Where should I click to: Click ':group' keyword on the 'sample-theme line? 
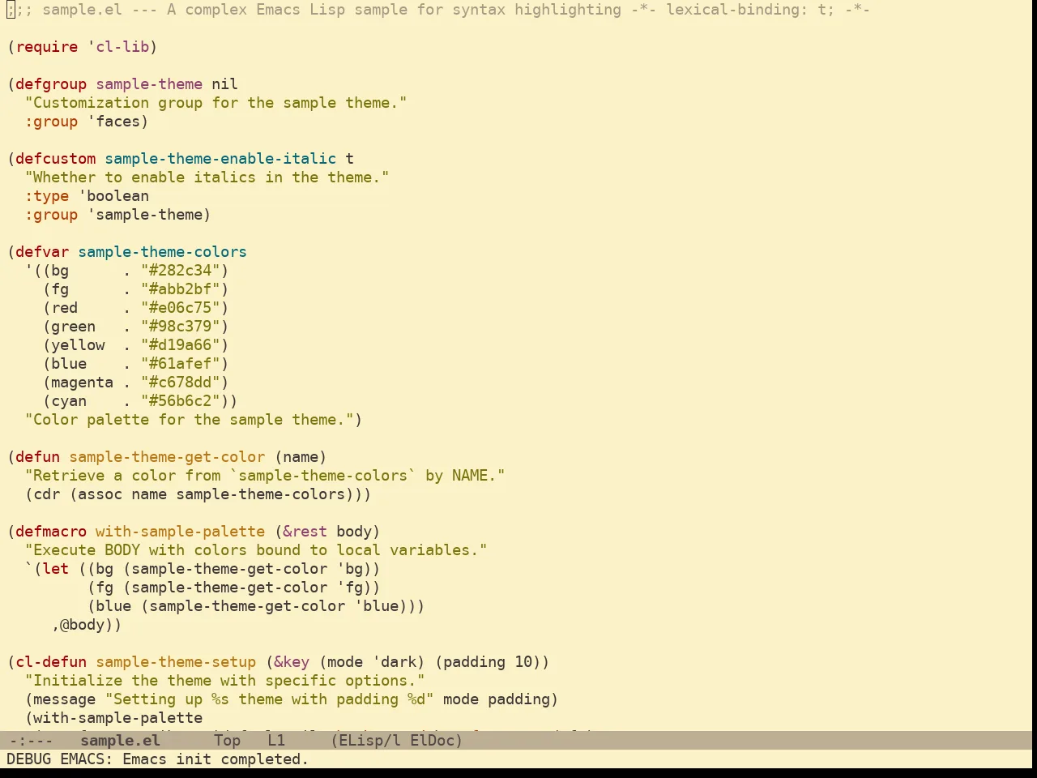pyautogui.click(x=51, y=215)
